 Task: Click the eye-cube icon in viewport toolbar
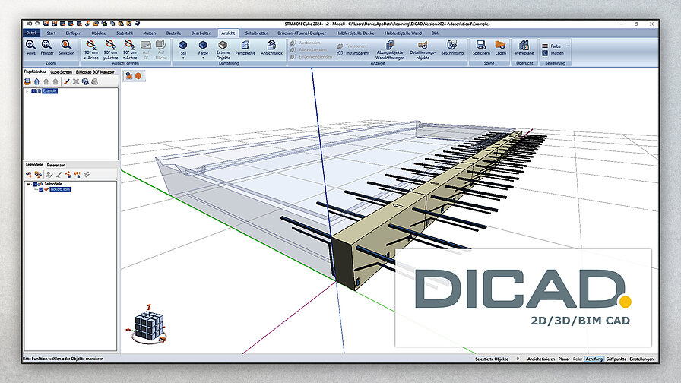click(x=129, y=75)
